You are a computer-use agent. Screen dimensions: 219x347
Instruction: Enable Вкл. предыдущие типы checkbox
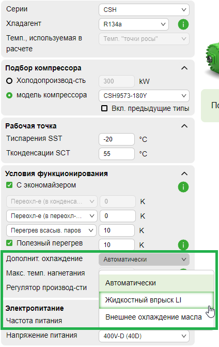coord(104,108)
